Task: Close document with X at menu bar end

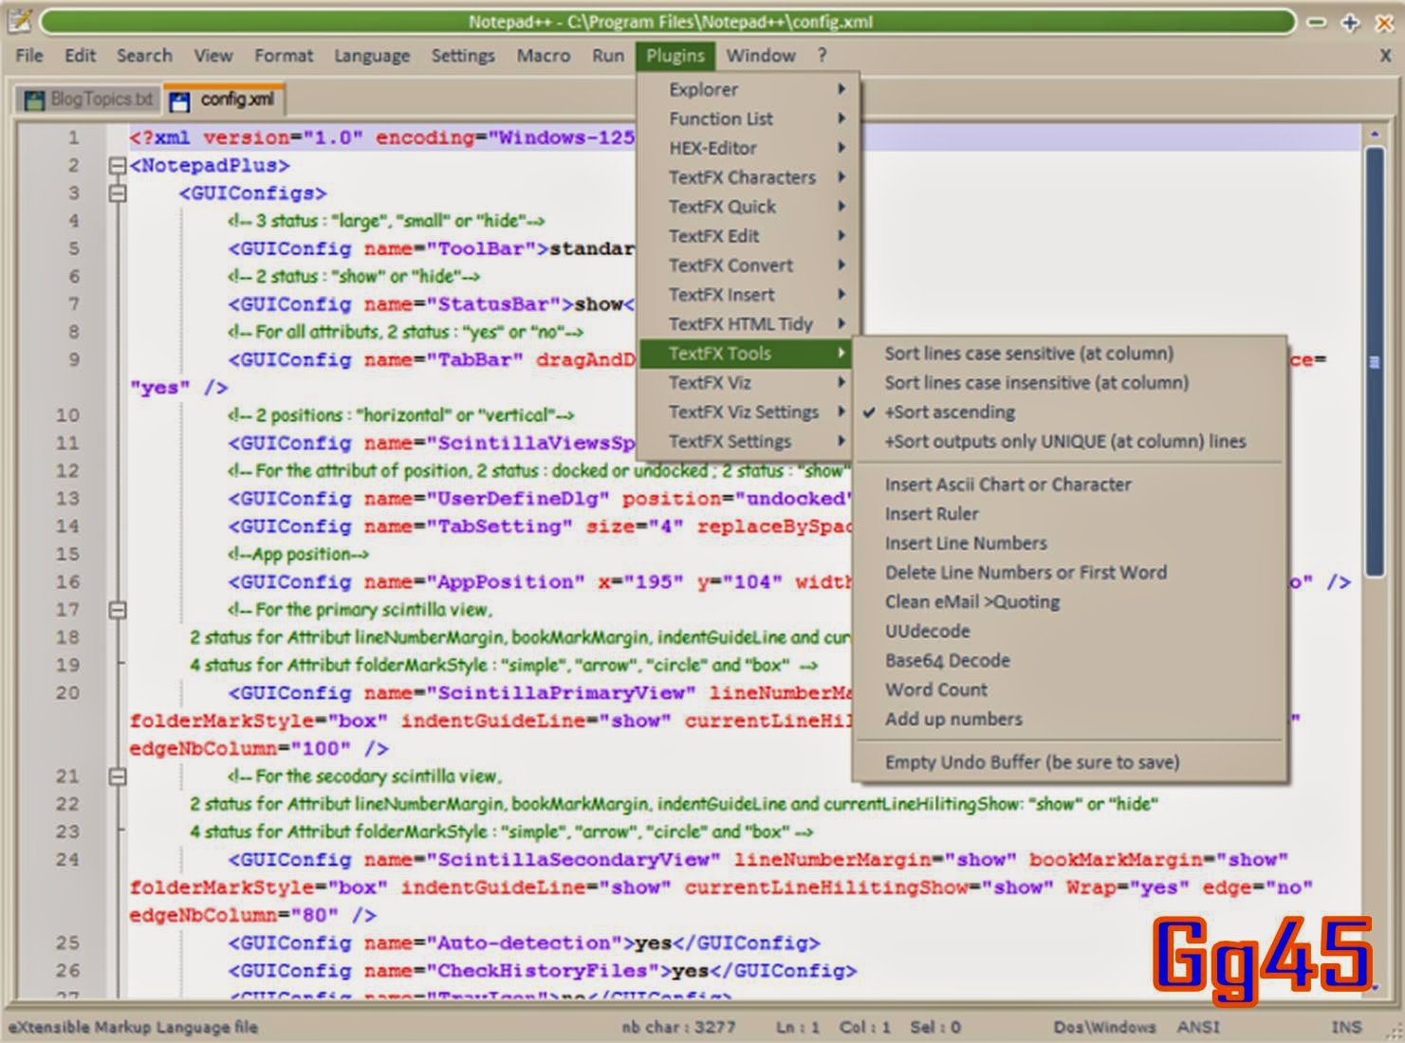Action: point(1385,56)
